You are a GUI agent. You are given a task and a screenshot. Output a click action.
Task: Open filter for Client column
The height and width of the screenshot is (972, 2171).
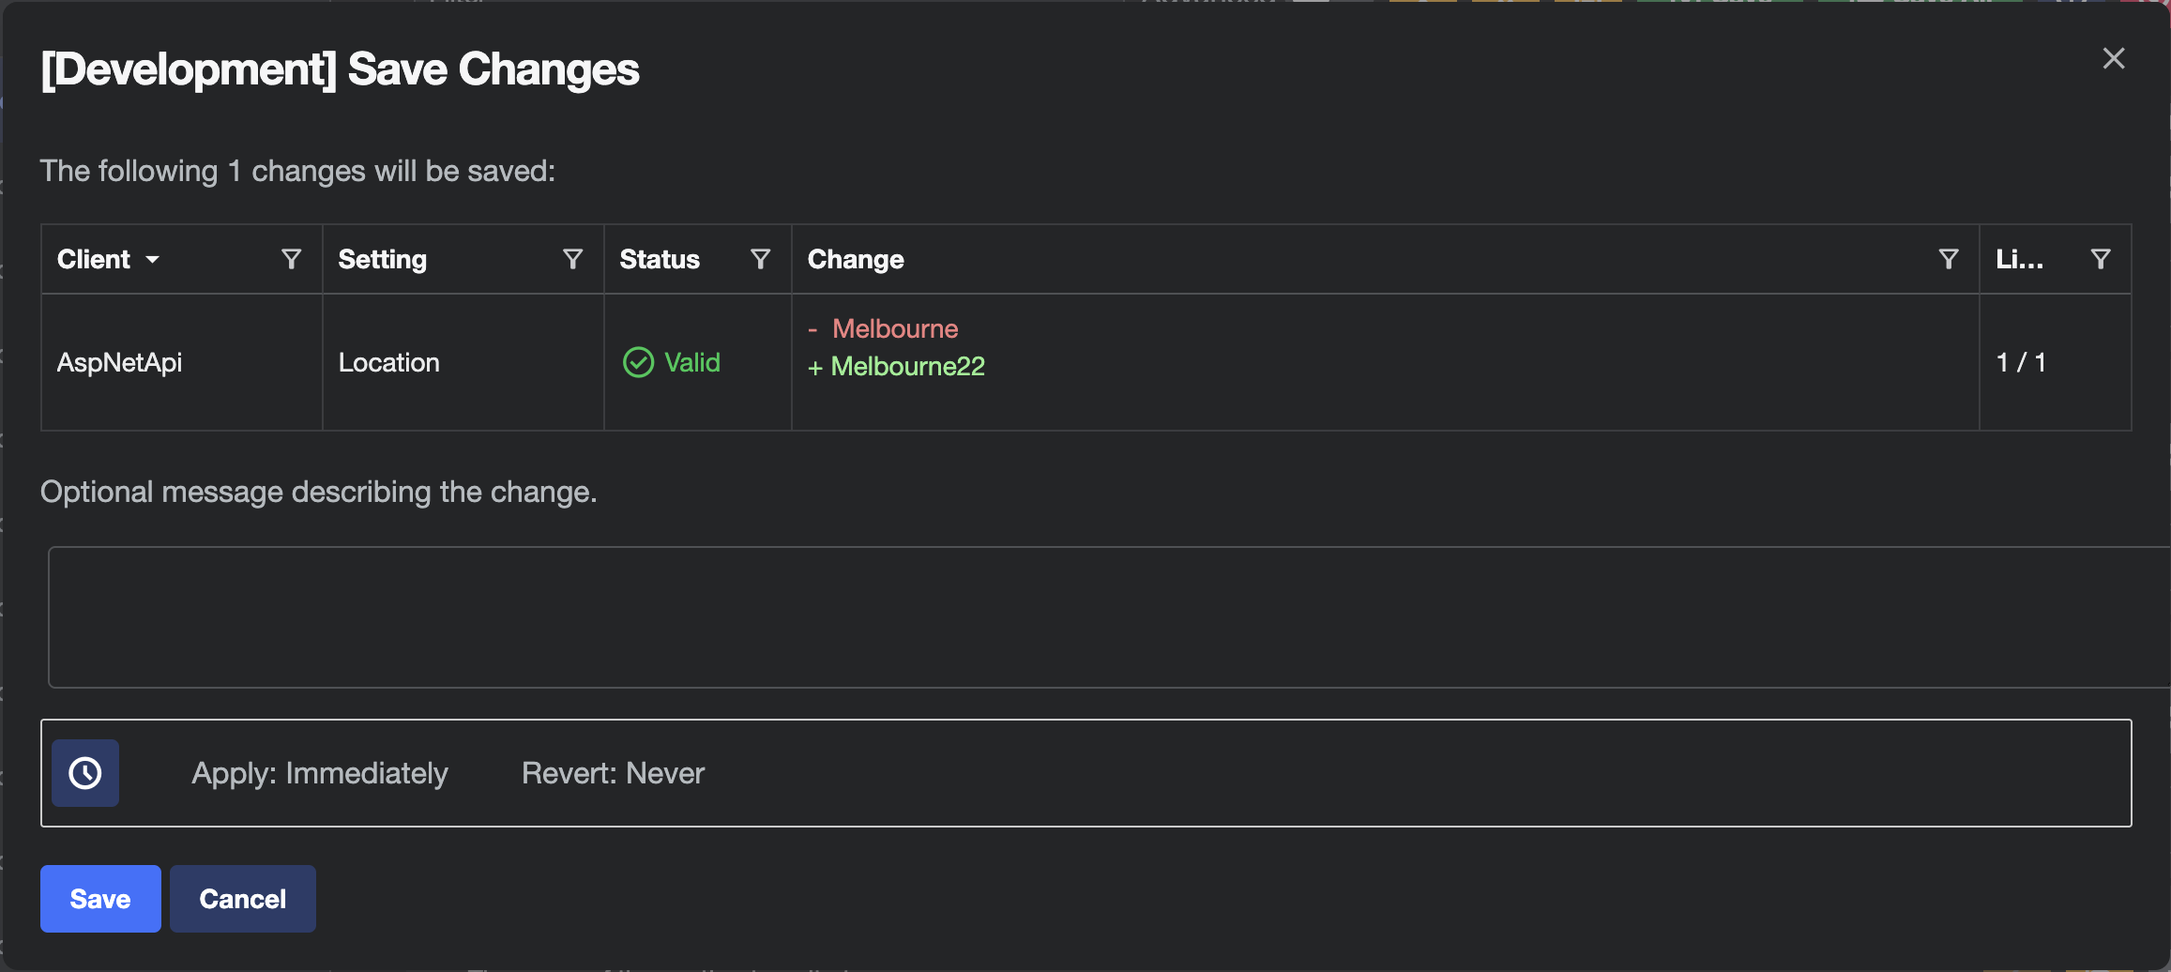[x=291, y=259]
